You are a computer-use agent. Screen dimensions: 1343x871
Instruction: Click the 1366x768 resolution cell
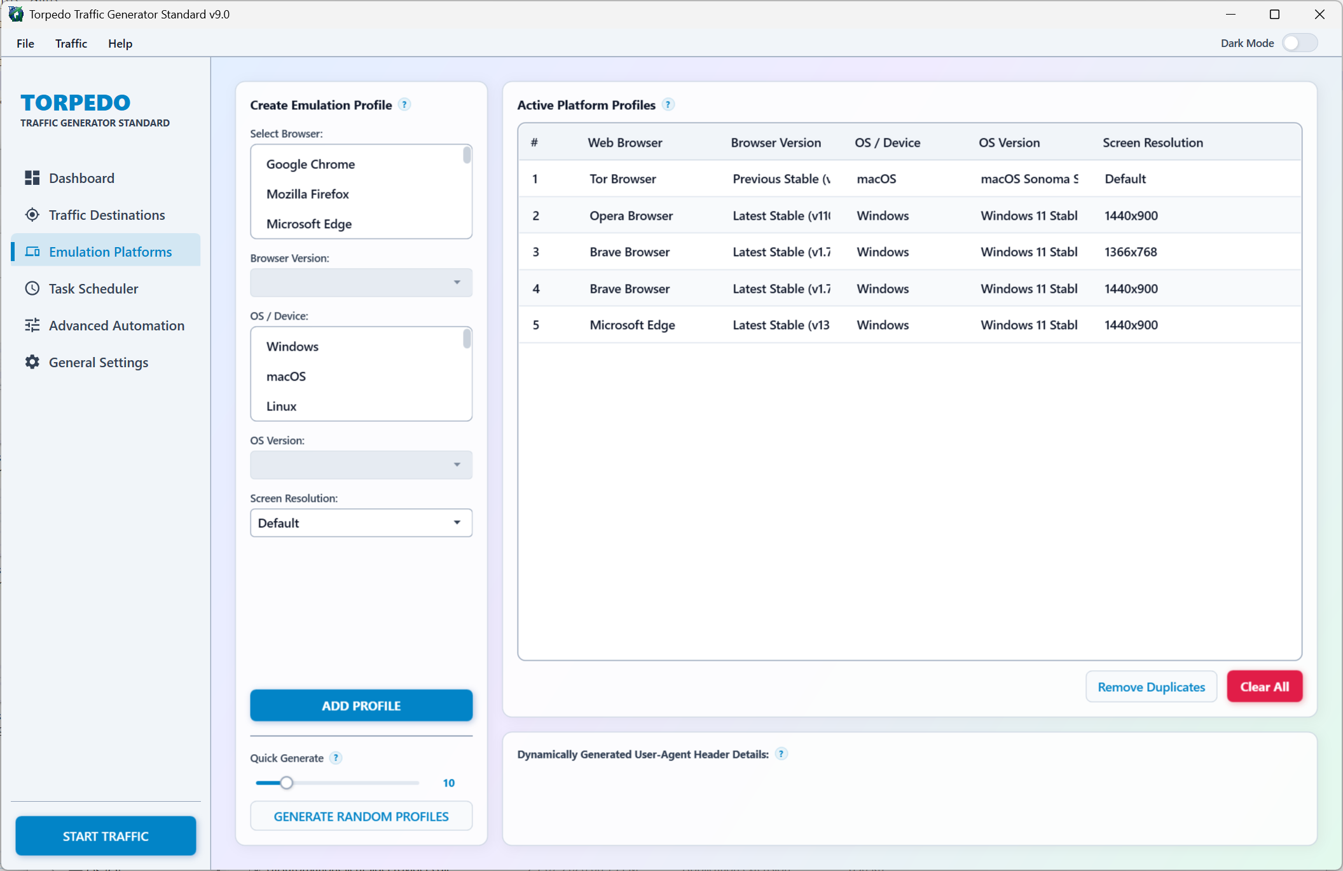[x=1131, y=252]
